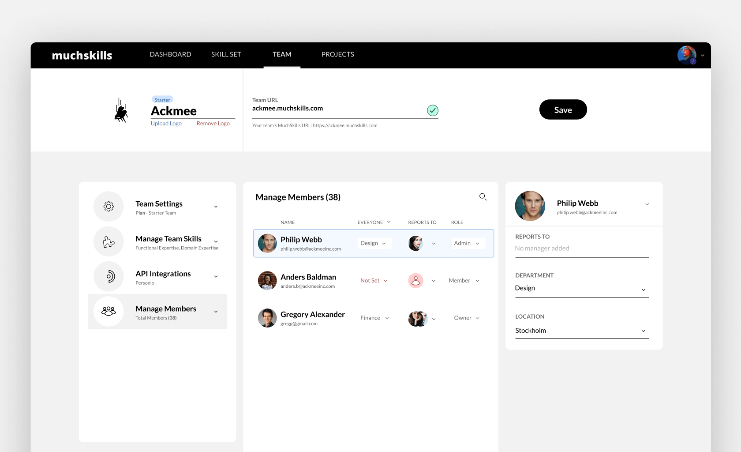Click email gregg@gmail.com

point(299,324)
